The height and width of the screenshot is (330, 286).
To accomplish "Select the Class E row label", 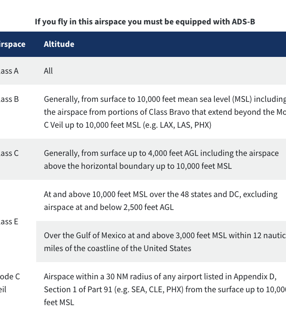I will tap(10, 221).
